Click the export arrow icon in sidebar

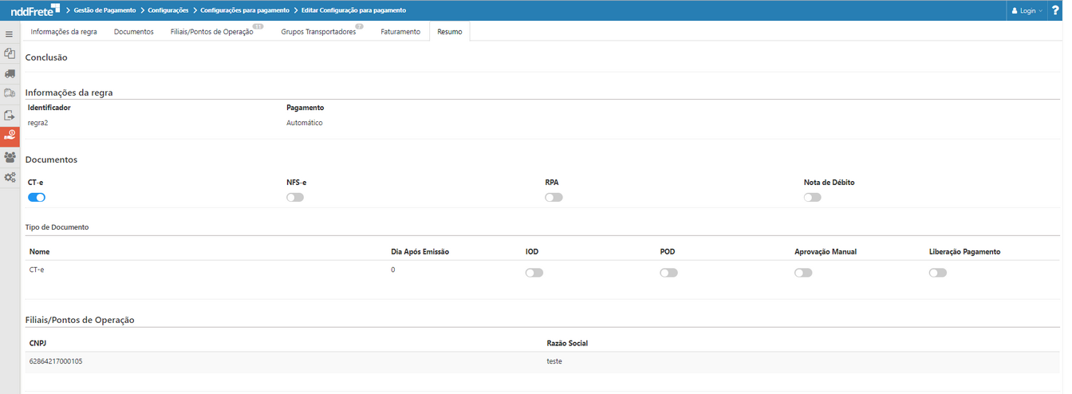click(x=10, y=115)
